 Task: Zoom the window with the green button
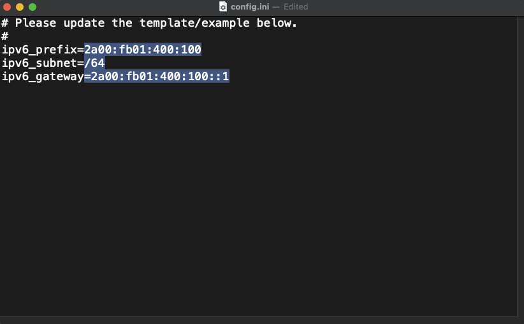click(33, 7)
